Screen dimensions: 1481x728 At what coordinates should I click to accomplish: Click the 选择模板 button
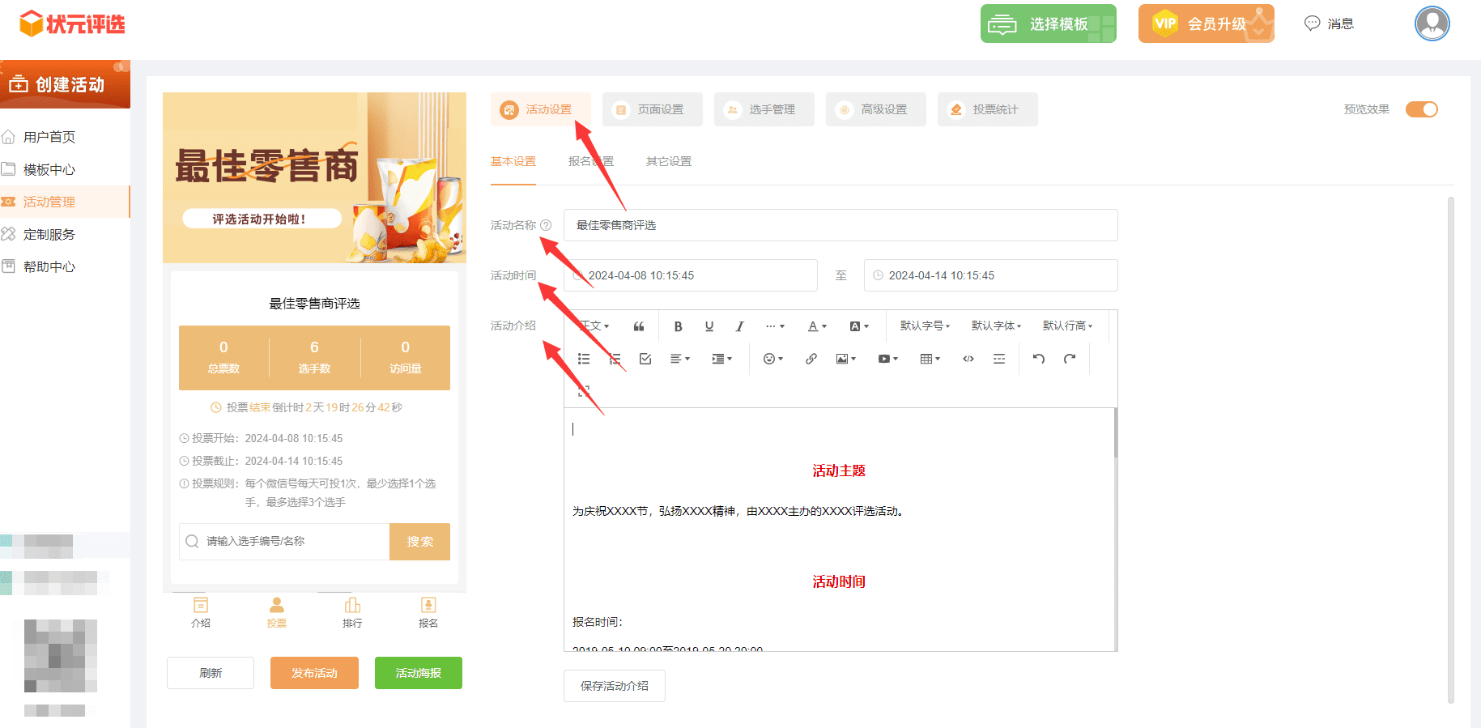[x=1048, y=23]
